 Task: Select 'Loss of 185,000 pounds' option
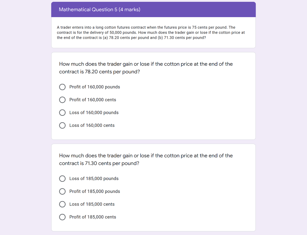coord(94,179)
